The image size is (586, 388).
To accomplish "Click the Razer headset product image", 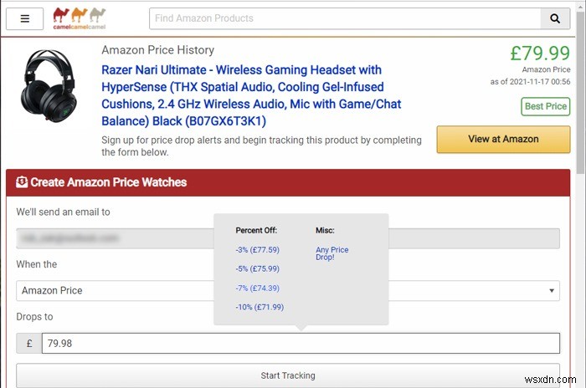I will coord(49,85).
